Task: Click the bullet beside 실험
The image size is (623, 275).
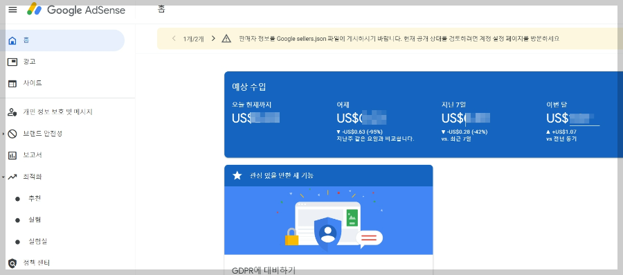Action: click(17, 220)
